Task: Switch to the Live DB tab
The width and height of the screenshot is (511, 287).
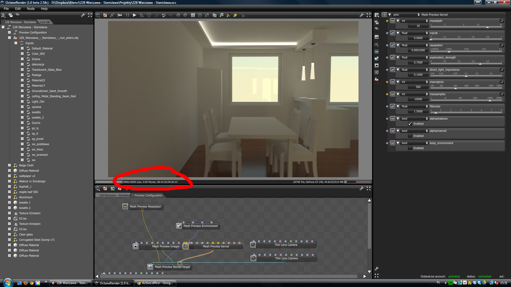Action: pyautogui.click(x=45, y=22)
